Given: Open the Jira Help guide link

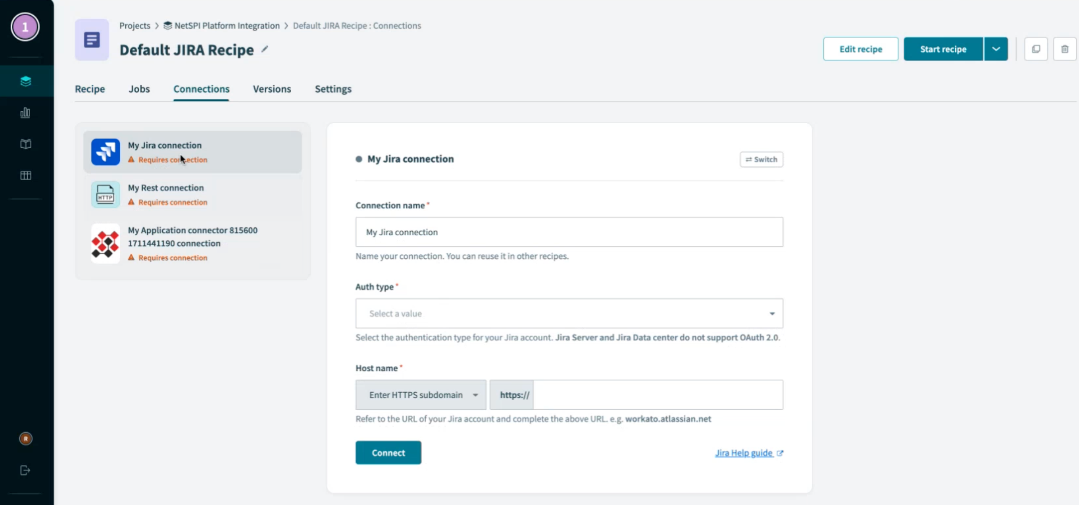Looking at the screenshot, I should 744,453.
